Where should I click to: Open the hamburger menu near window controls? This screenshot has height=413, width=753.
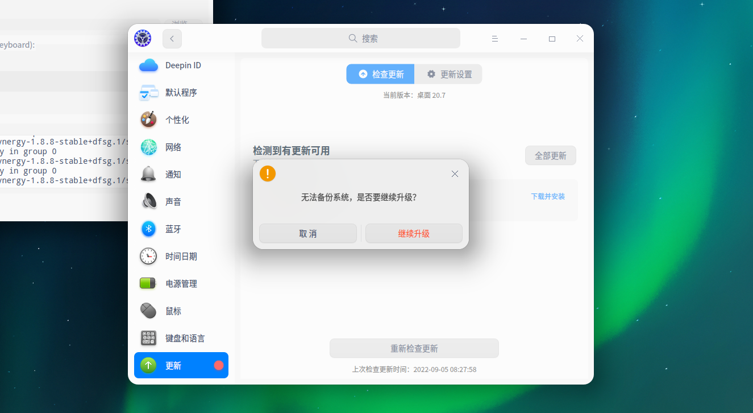pyautogui.click(x=494, y=38)
